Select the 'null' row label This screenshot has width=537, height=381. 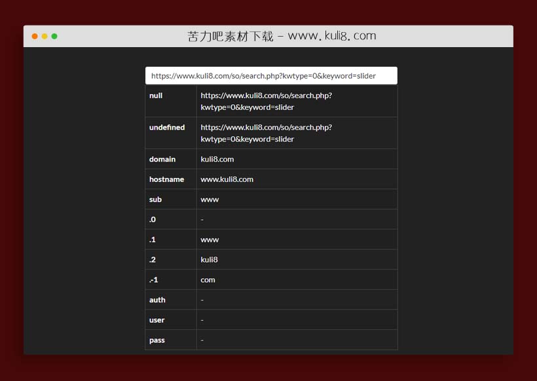(156, 96)
